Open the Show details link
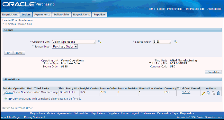 [9, 92]
